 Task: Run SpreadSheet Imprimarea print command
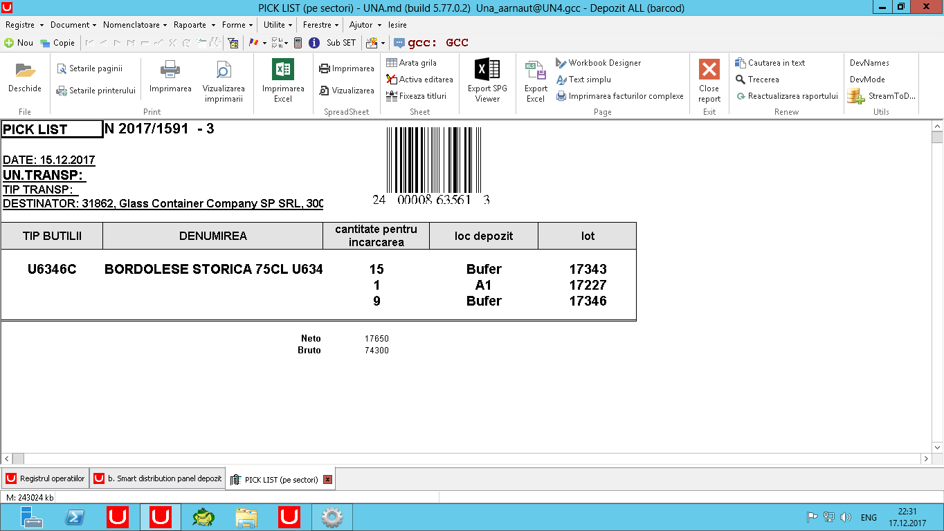346,68
